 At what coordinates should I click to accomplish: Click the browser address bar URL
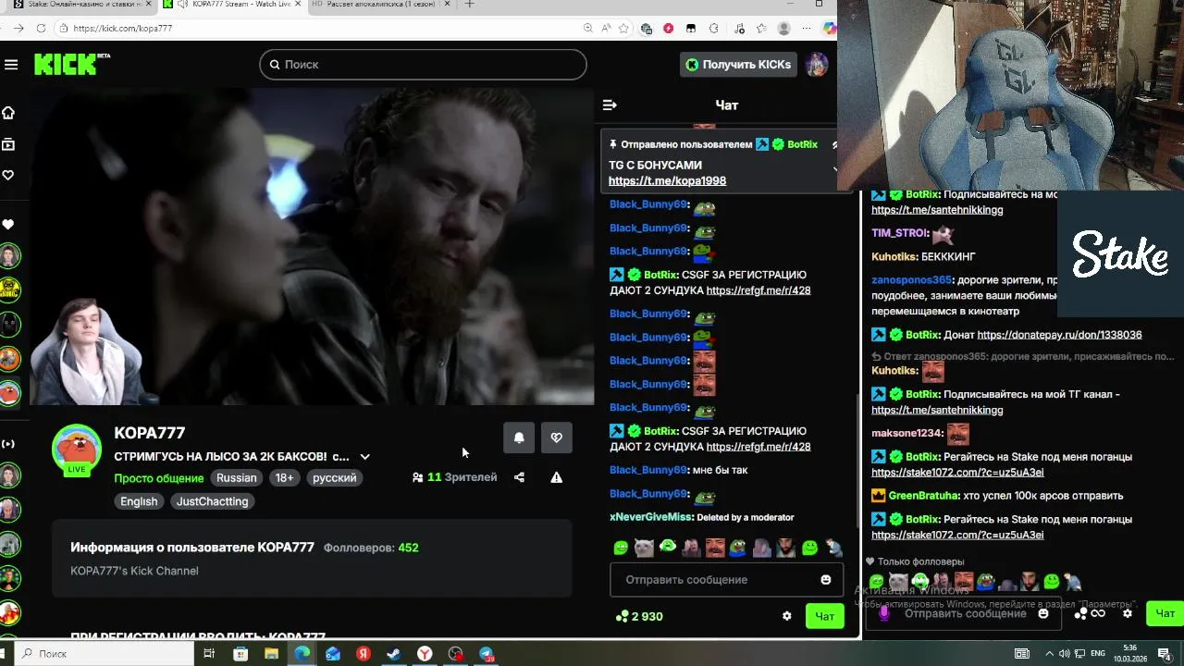pyautogui.click(x=122, y=28)
